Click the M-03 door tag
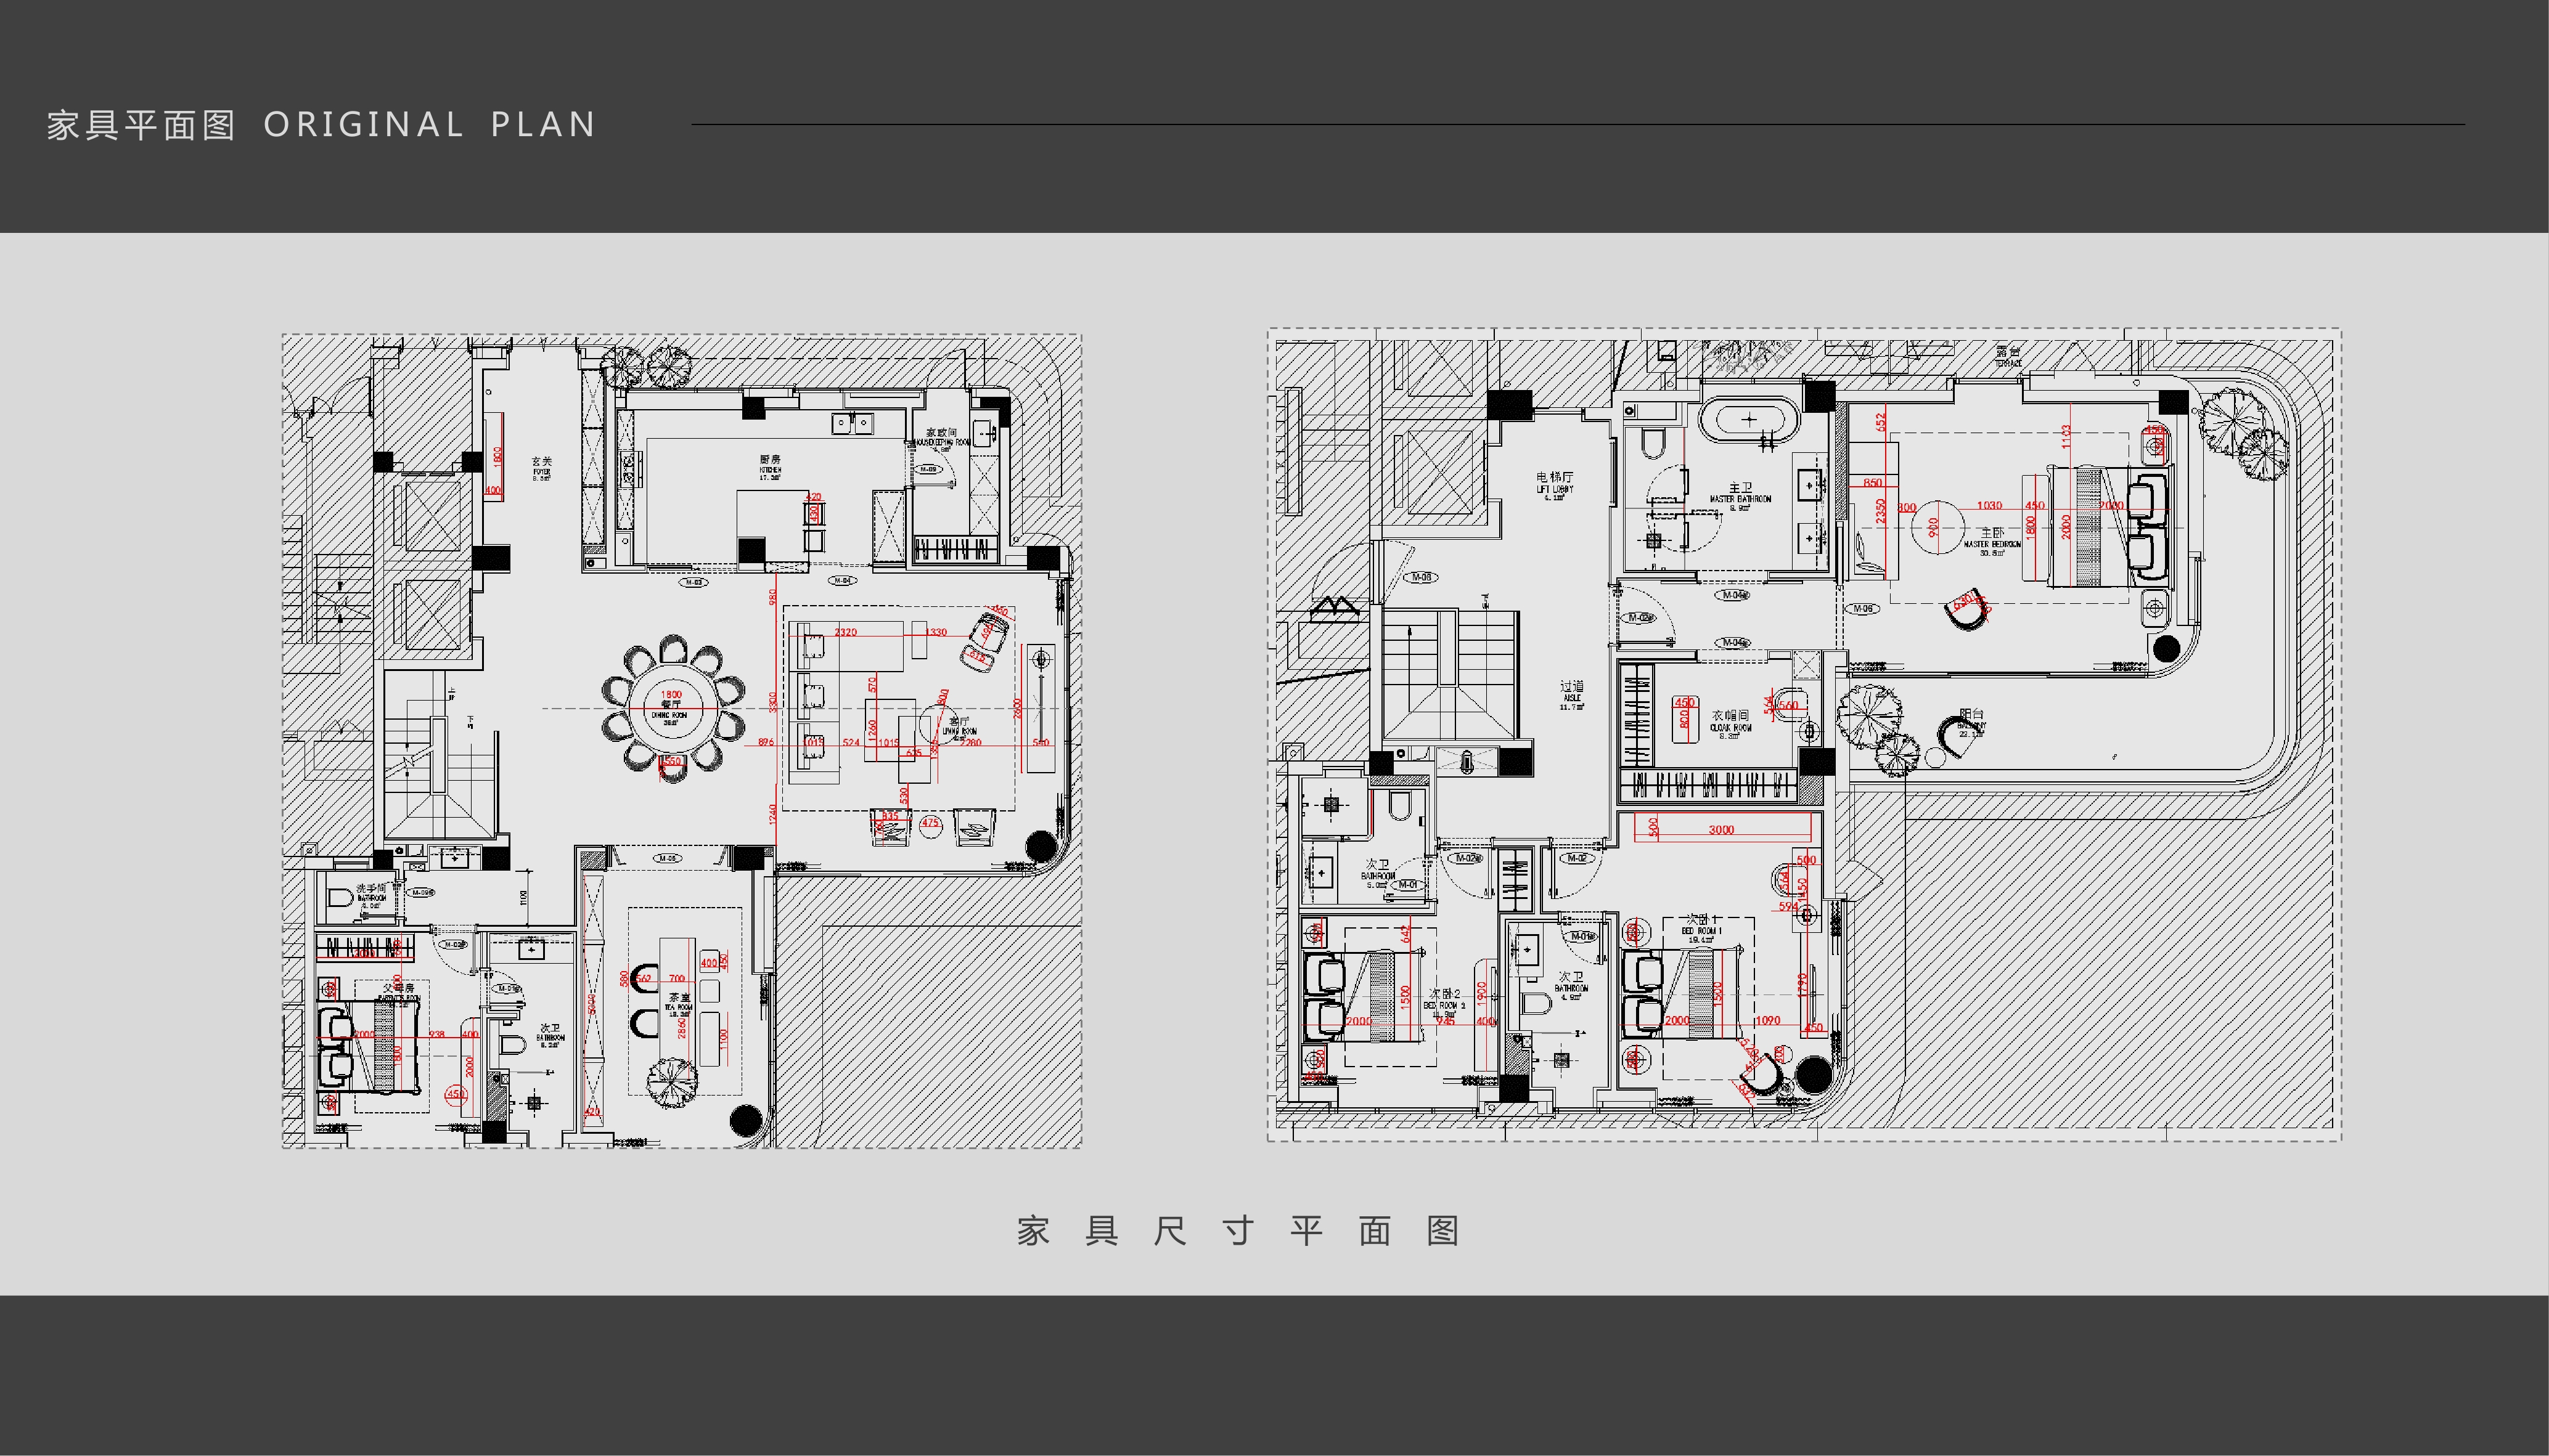Screen dimensions: 2549x1456 click(x=694, y=582)
